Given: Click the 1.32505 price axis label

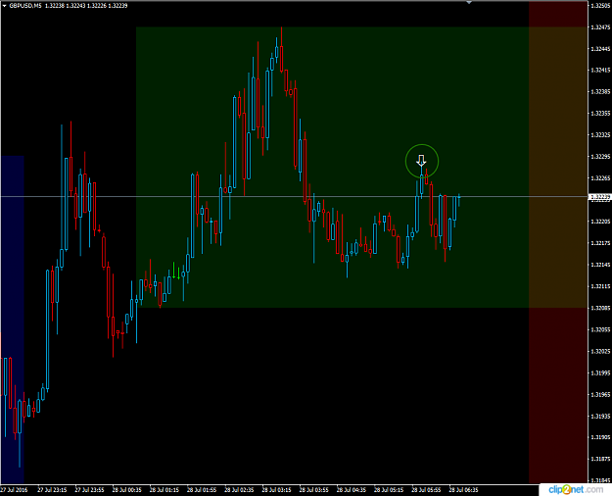Looking at the screenshot, I should point(601,6).
